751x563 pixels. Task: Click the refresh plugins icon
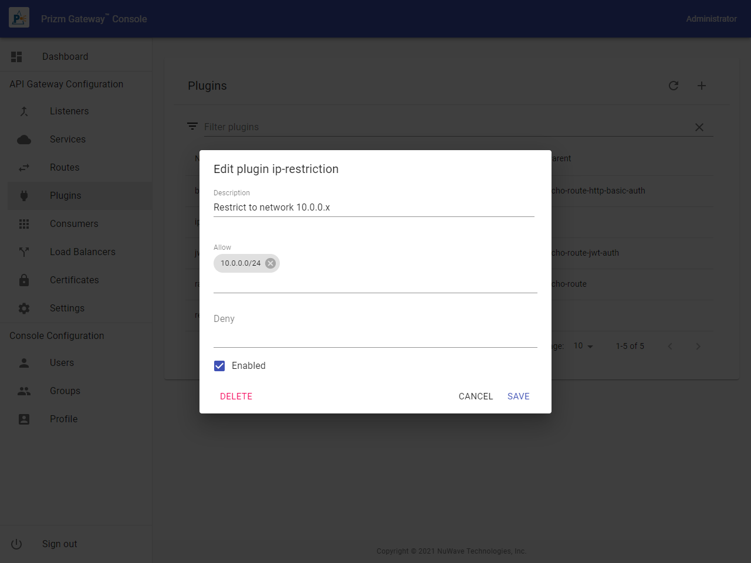[674, 86]
